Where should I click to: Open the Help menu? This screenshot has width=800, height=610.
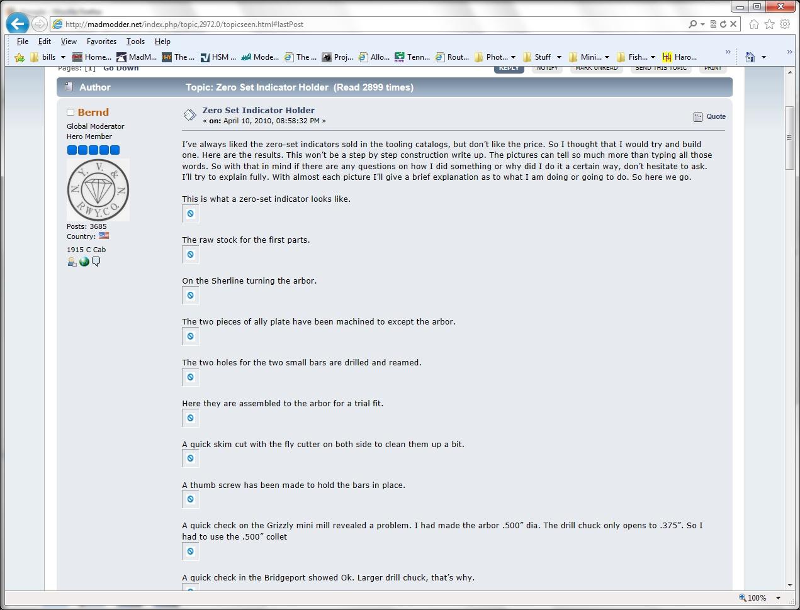coord(162,42)
